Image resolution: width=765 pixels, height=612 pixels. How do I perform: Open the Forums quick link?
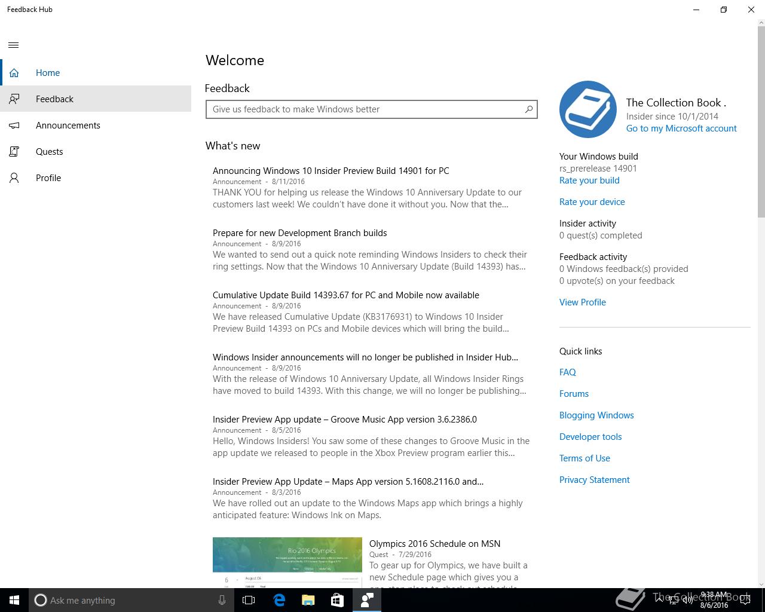pos(574,394)
